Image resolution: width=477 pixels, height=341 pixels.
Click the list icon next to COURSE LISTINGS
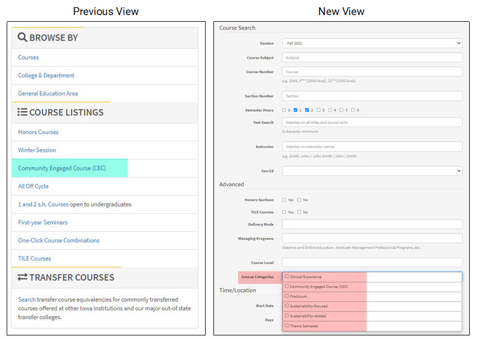(22, 112)
